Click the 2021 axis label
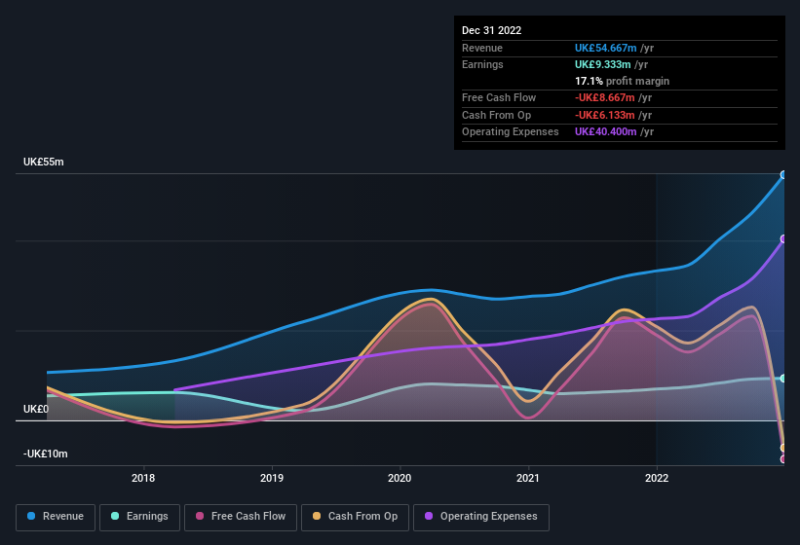The height and width of the screenshot is (545, 800). 527,478
